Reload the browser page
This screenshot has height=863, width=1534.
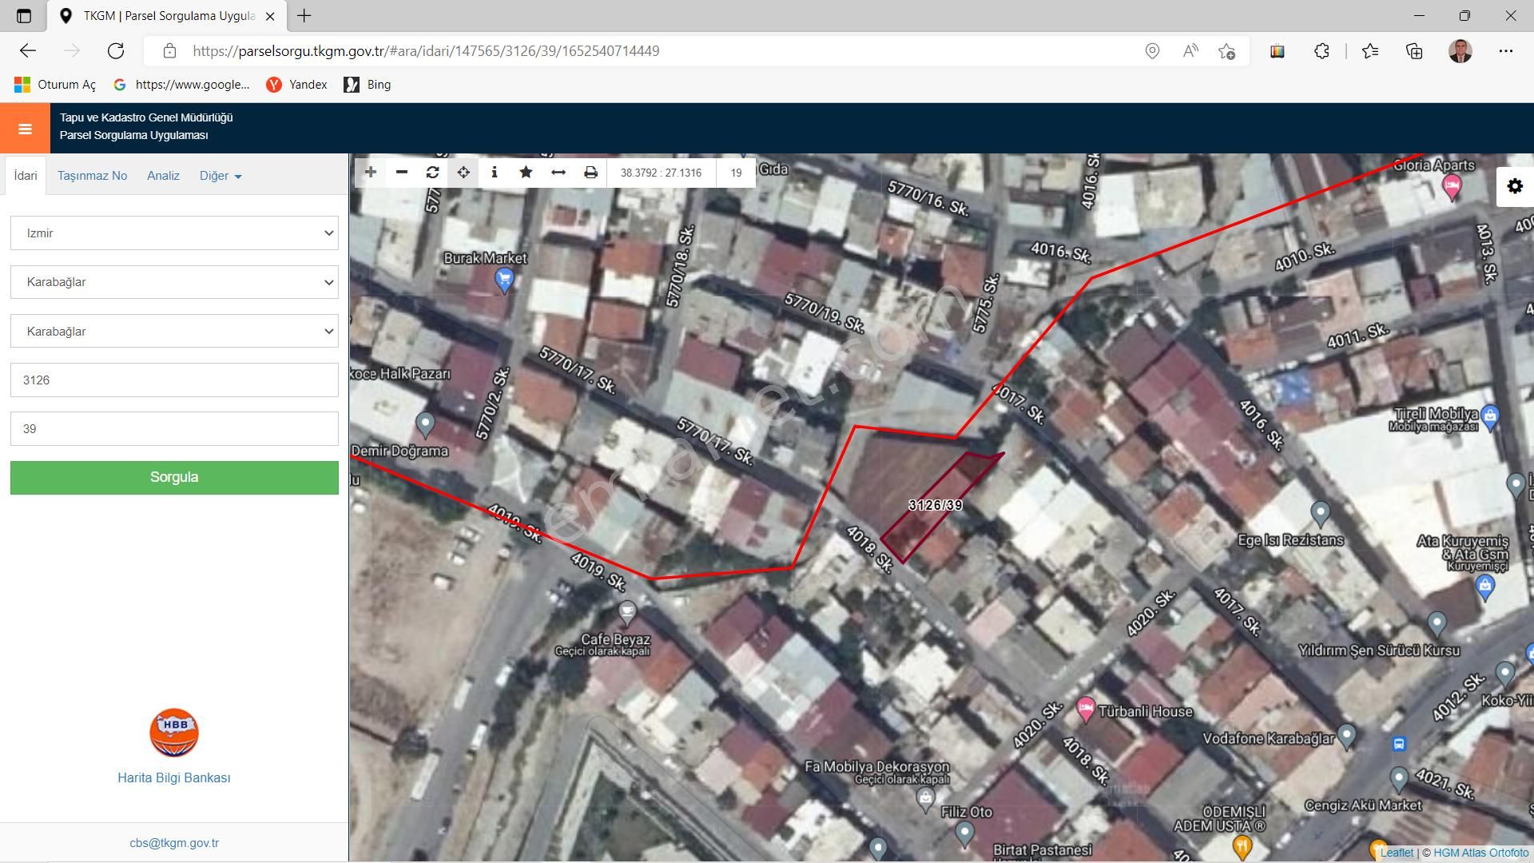coord(116,51)
